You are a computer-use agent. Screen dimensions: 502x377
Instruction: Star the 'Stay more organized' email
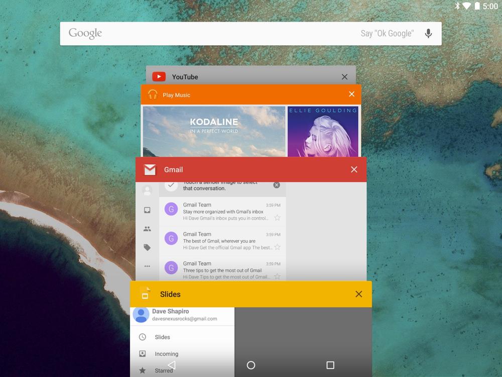coord(277,218)
